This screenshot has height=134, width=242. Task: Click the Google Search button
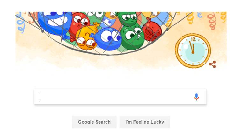pos(94,122)
